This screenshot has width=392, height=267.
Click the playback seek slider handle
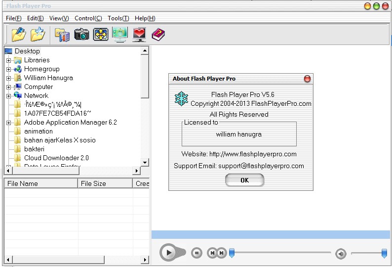[x=232, y=253]
